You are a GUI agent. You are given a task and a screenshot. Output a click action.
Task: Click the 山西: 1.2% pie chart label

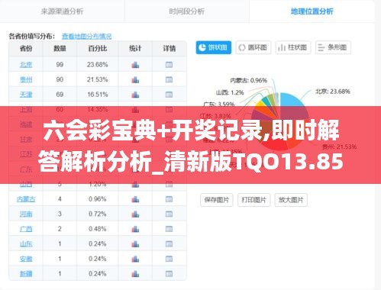tap(230, 92)
